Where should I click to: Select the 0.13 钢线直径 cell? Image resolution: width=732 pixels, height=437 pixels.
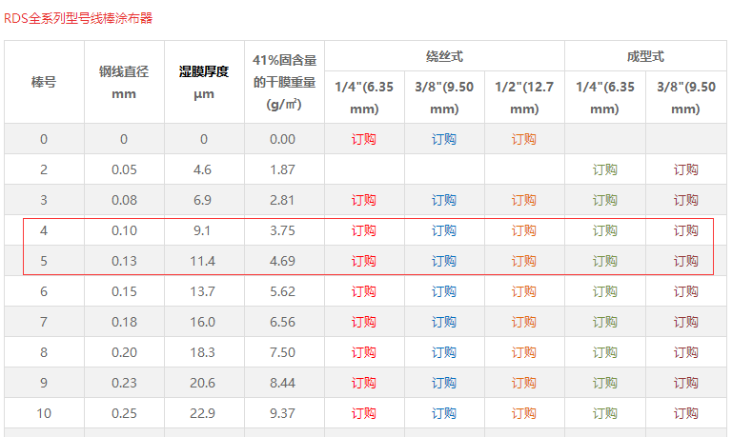coord(124,261)
